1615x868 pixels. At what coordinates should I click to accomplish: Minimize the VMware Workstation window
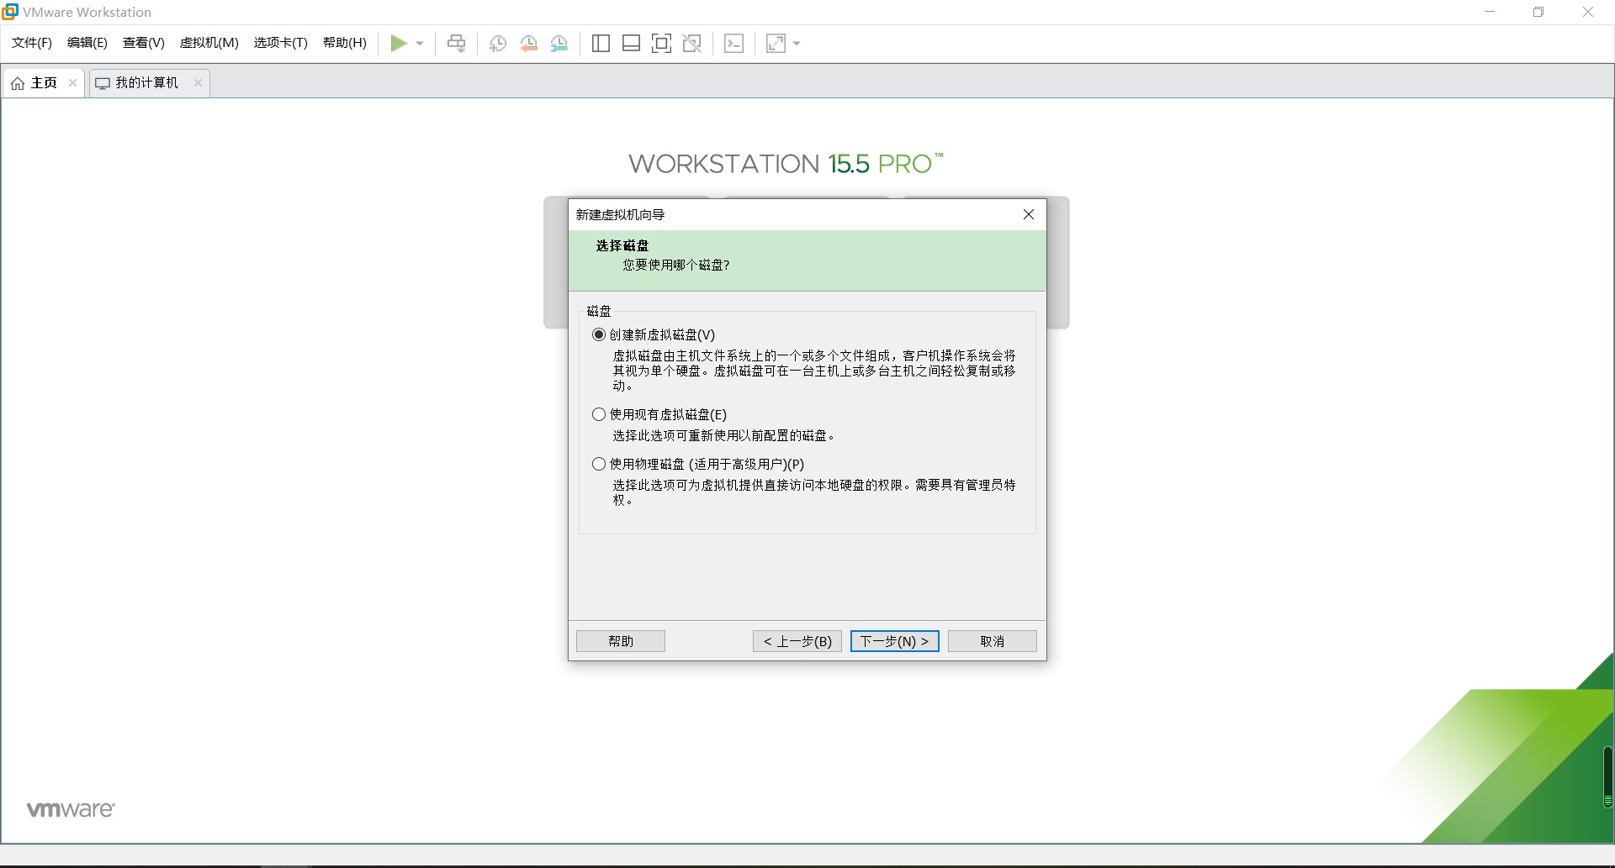(1490, 12)
